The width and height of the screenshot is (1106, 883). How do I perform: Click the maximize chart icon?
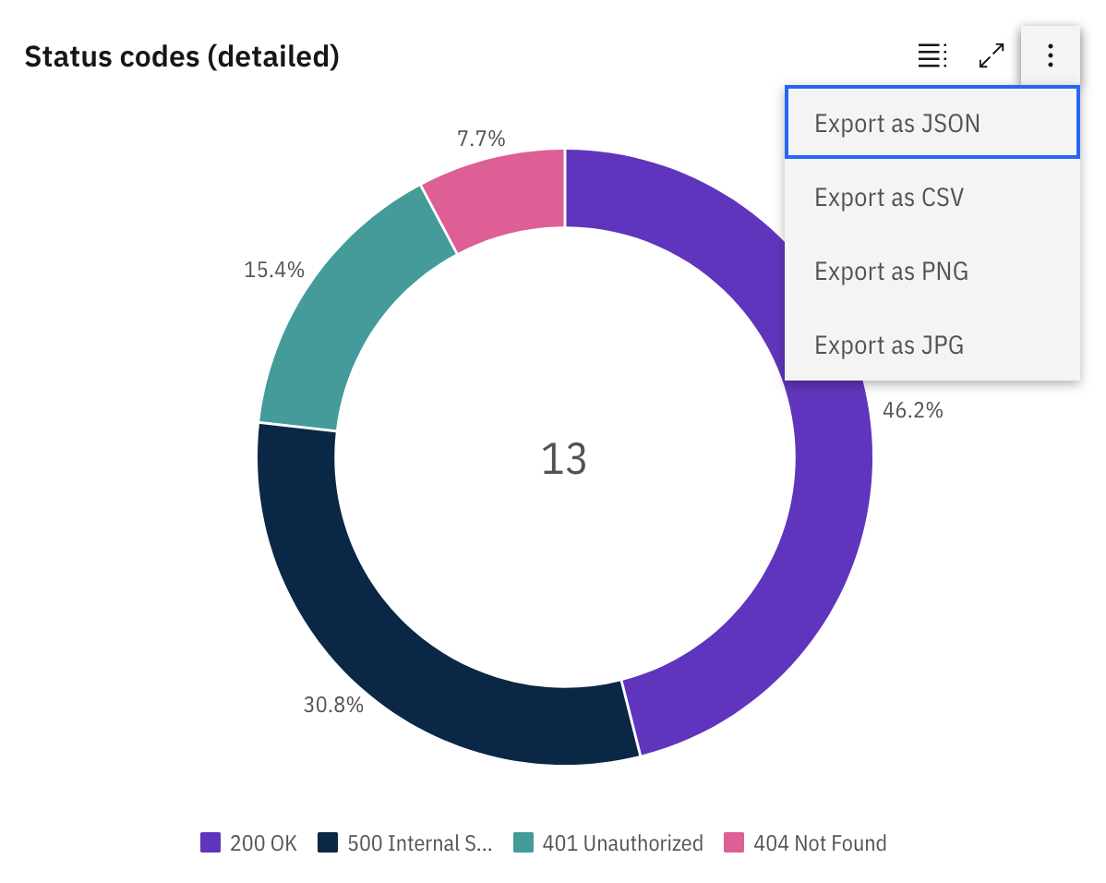click(991, 55)
